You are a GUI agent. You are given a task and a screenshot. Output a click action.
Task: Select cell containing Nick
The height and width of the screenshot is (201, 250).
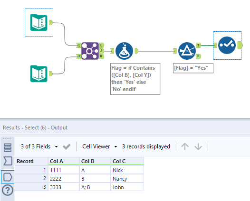127,170
